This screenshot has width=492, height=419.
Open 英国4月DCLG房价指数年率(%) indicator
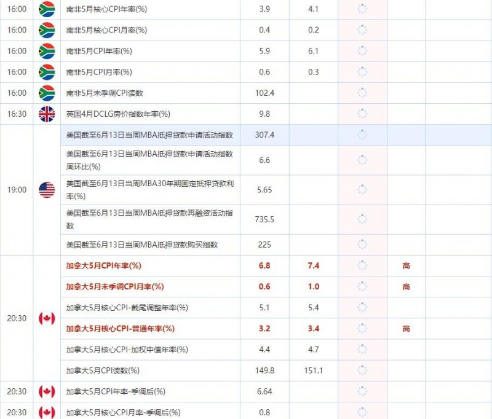(x=118, y=114)
